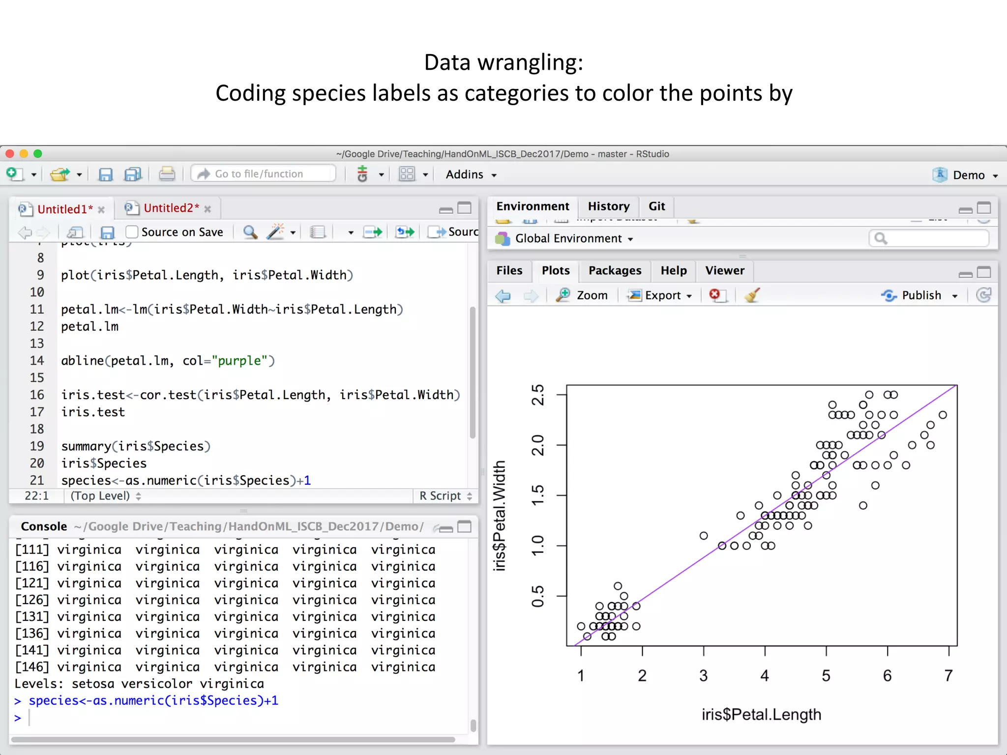
Task: Close the Untitled1 tab
Action: click(x=101, y=210)
